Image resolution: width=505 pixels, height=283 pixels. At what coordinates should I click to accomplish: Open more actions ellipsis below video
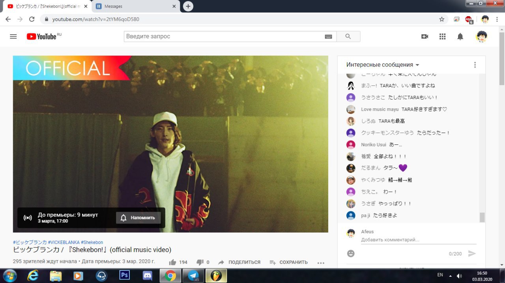click(321, 263)
